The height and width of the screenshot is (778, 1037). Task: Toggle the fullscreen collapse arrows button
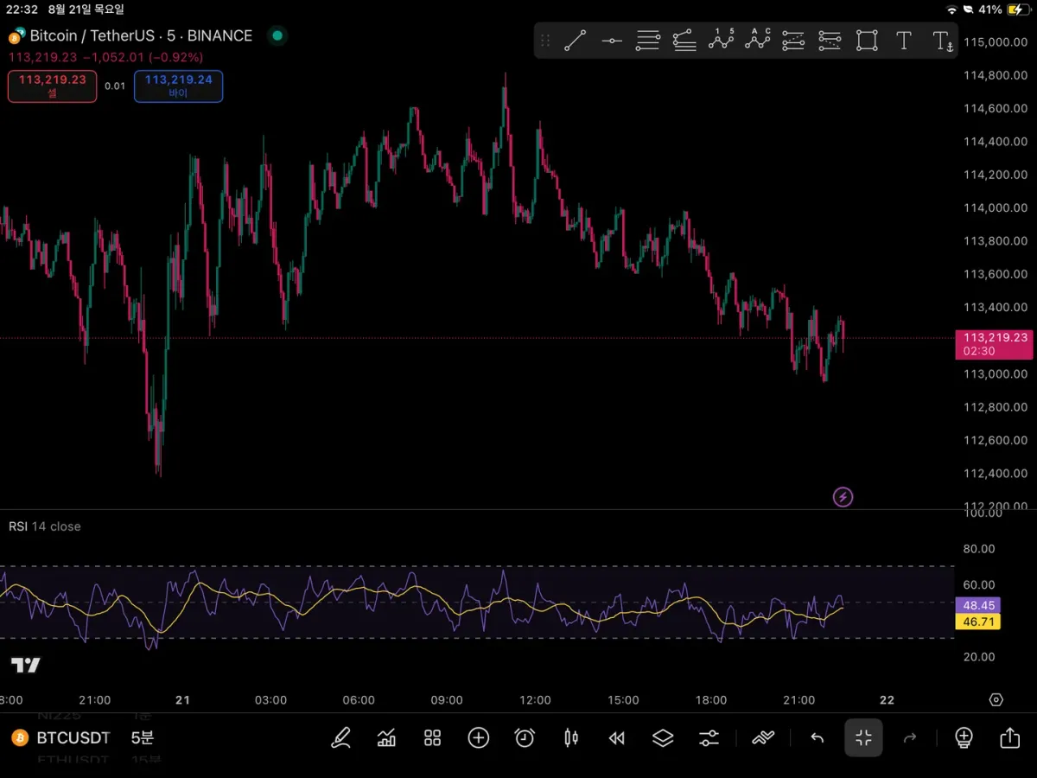tap(863, 738)
